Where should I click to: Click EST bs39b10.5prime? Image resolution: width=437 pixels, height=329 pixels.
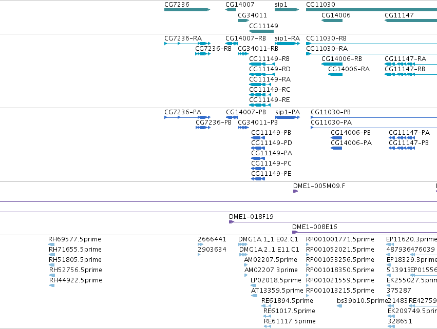(339, 306)
